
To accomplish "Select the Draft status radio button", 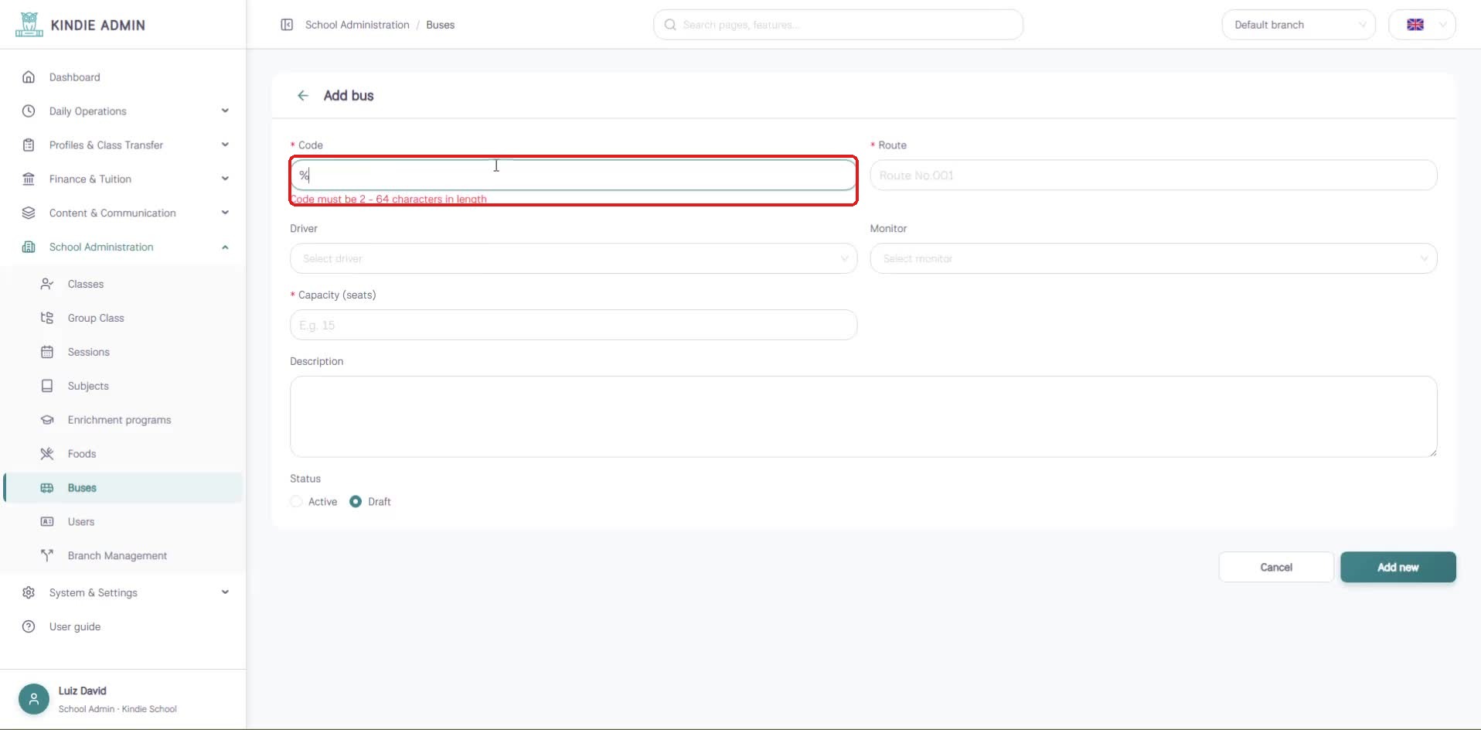I will [x=356, y=502].
